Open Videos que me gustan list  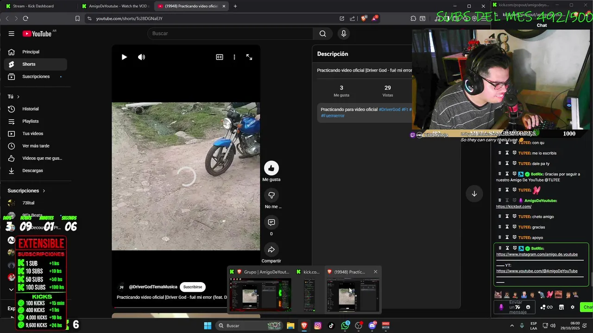[36, 158]
